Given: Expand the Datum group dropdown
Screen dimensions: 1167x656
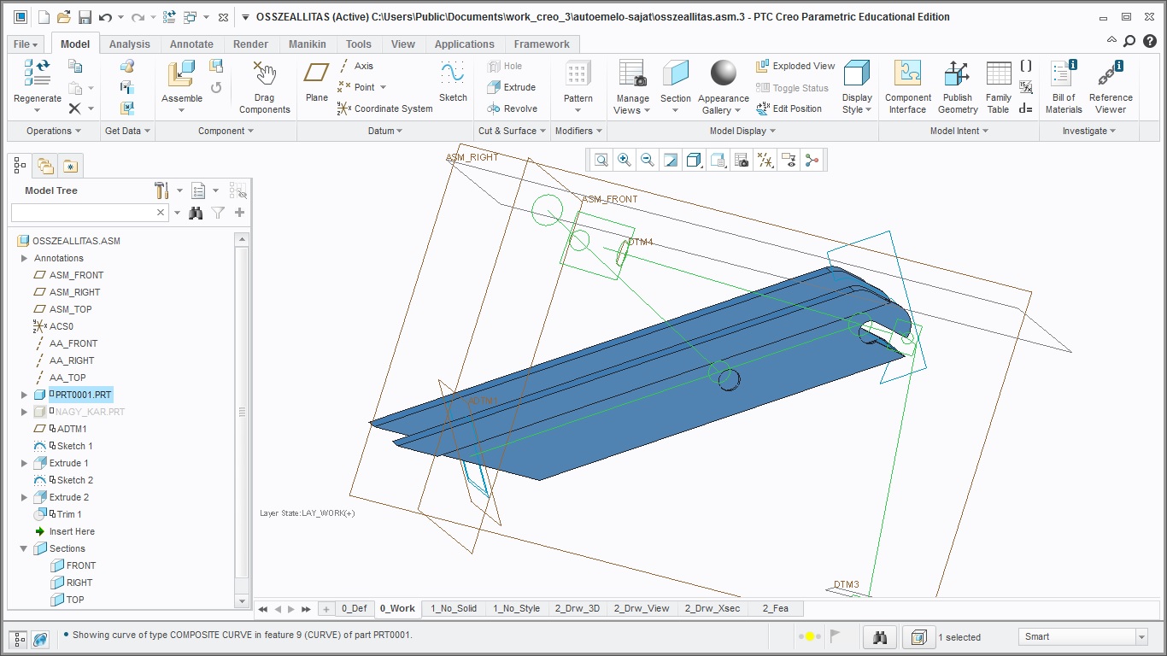Looking at the screenshot, I should tap(385, 131).
